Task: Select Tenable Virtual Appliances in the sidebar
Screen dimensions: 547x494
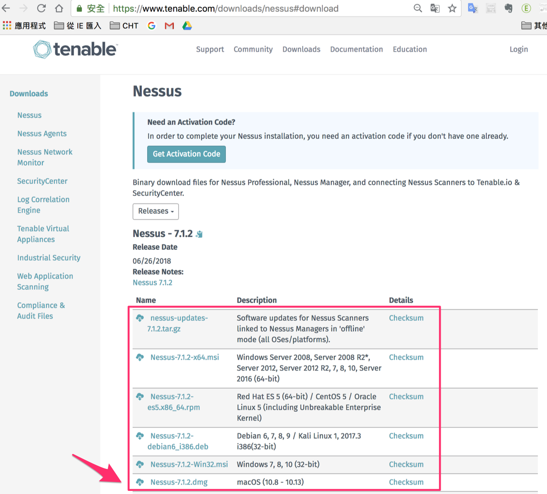Action: (x=43, y=234)
